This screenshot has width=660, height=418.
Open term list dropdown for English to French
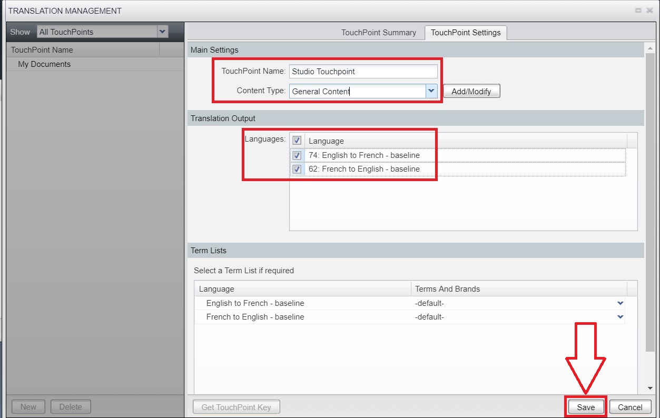[x=620, y=303]
